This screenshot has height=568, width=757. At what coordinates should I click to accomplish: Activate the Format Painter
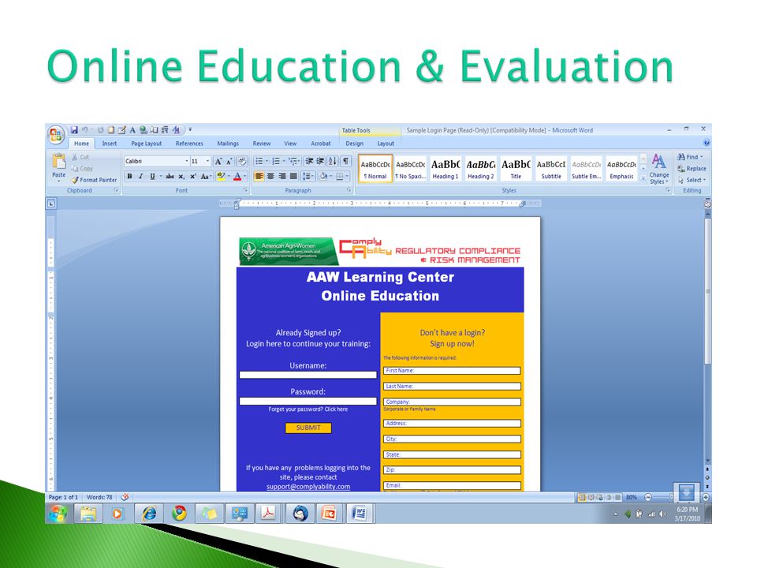[x=94, y=180]
